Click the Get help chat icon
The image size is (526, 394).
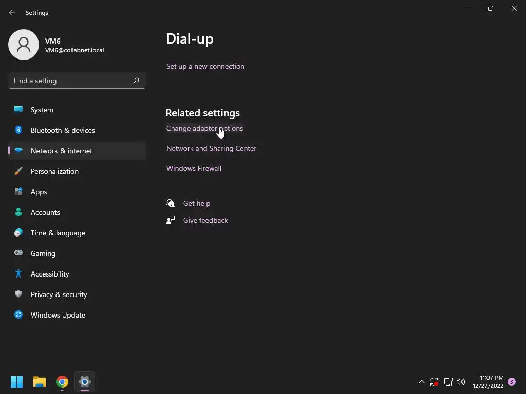pyautogui.click(x=171, y=203)
